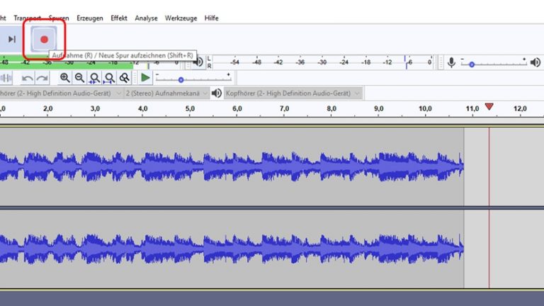Open the Analyse menu

coord(146,18)
